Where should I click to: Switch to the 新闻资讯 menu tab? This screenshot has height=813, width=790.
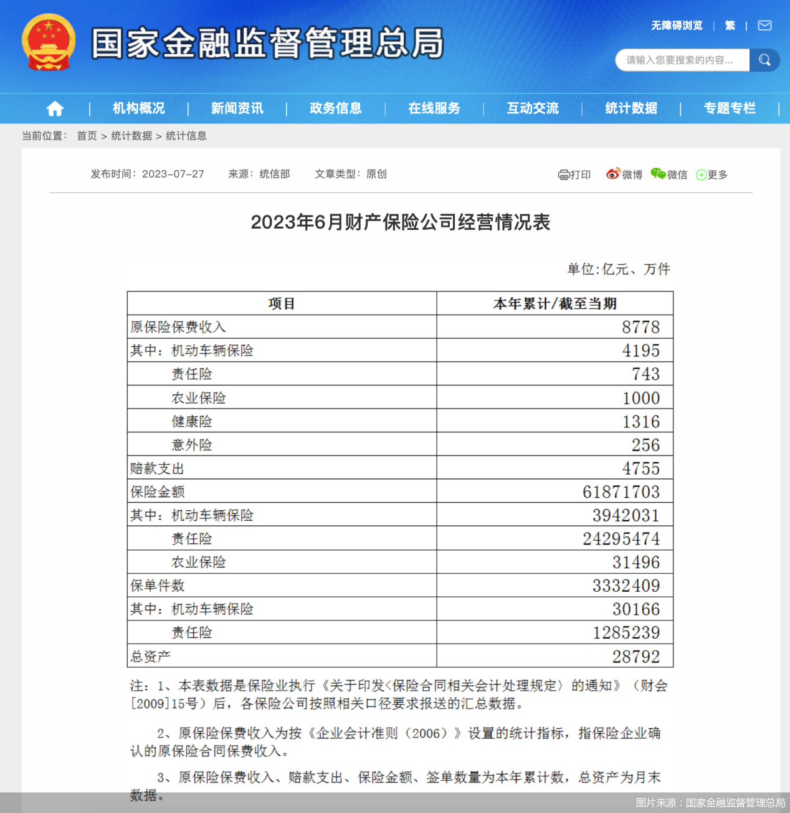pos(237,108)
